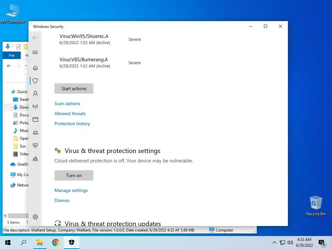
Task: Launch Google Chrome from taskbar
Action: 56,243
